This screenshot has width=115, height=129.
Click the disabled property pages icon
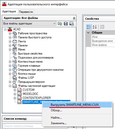(102, 27)
